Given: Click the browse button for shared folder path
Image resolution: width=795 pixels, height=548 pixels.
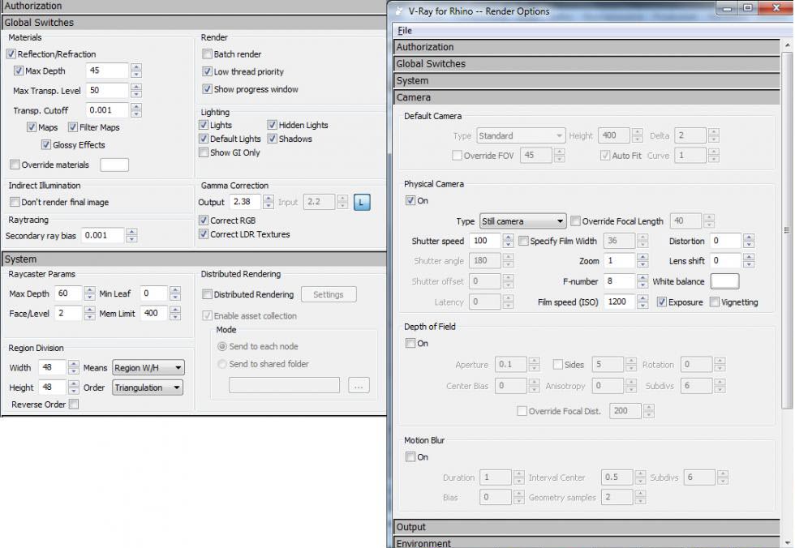Looking at the screenshot, I should click(359, 385).
